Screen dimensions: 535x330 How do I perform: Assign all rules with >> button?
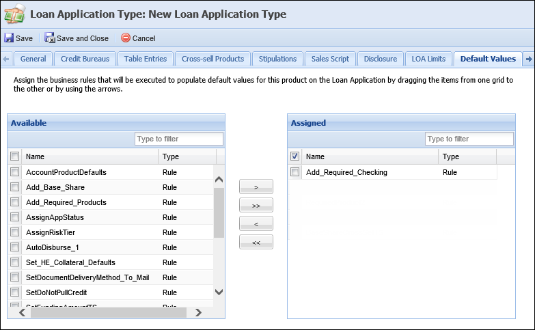256,205
